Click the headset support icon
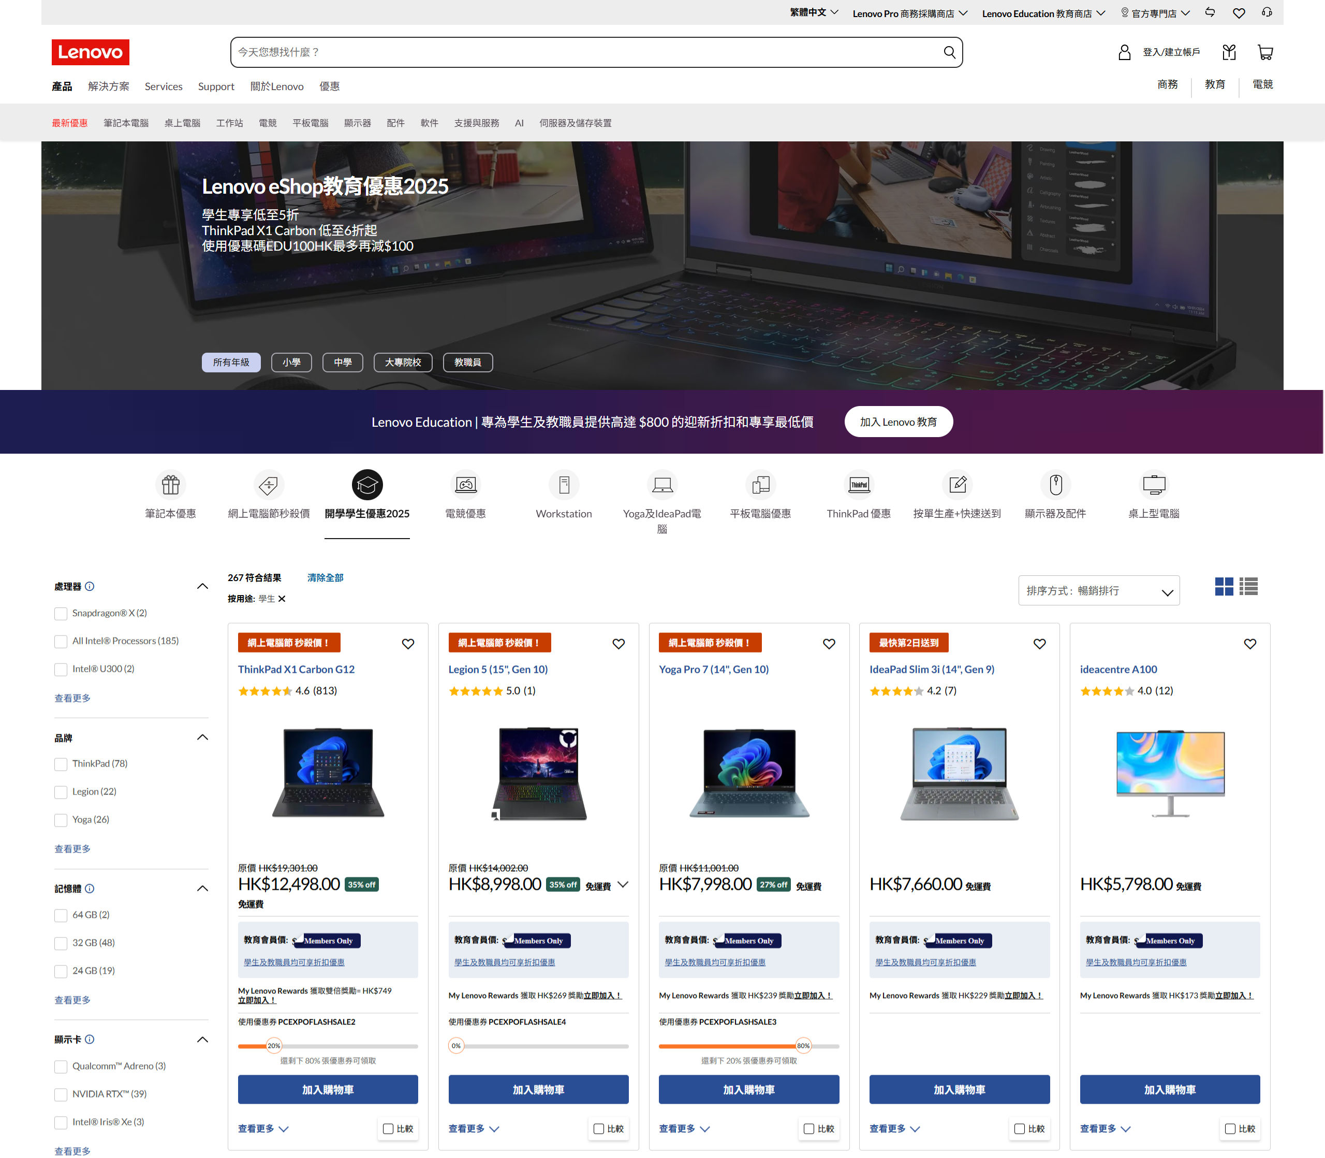The image size is (1325, 1158). 1267,13
